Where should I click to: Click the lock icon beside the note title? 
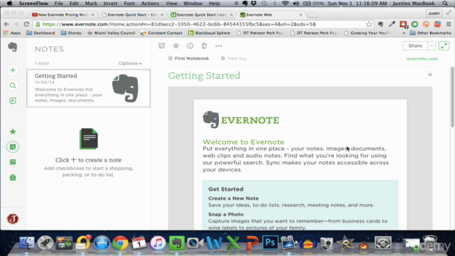coord(430,74)
